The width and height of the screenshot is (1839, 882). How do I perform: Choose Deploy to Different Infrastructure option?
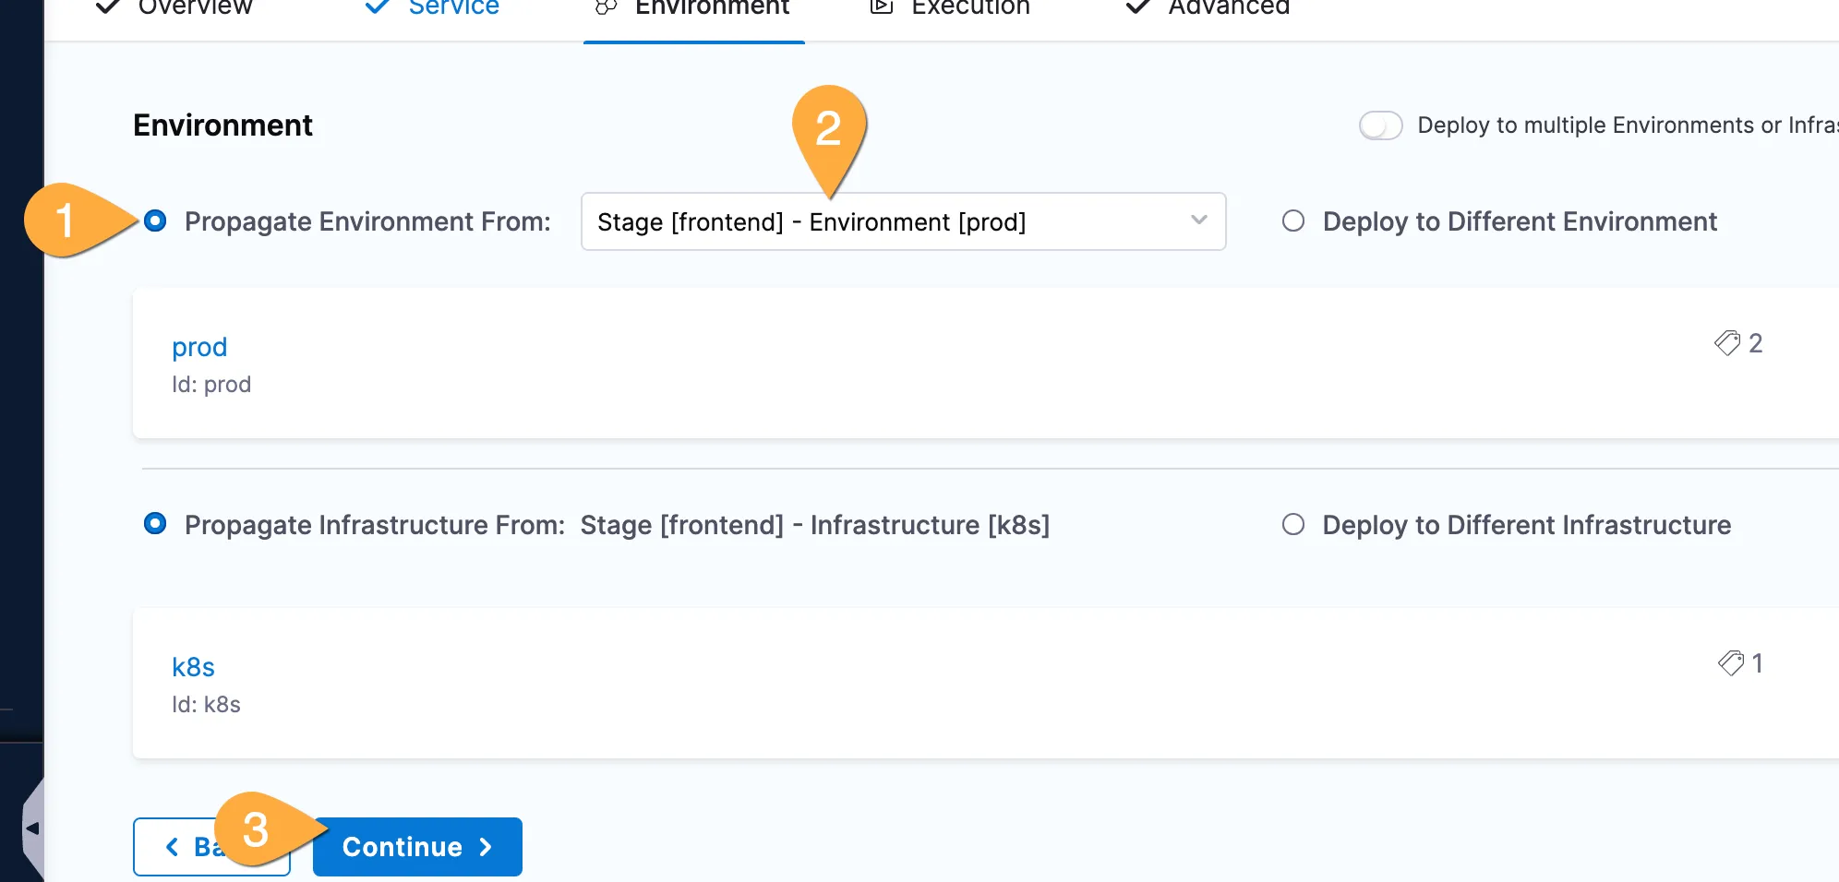pos(1293,525)
